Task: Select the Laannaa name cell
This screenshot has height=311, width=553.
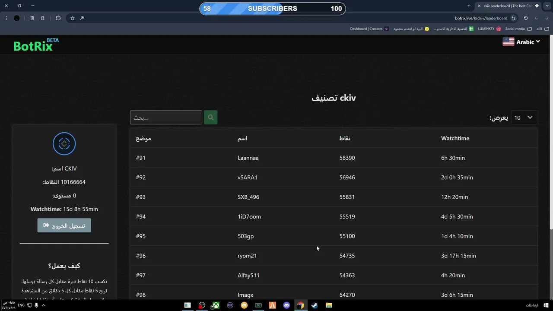Action: point(248,158)
